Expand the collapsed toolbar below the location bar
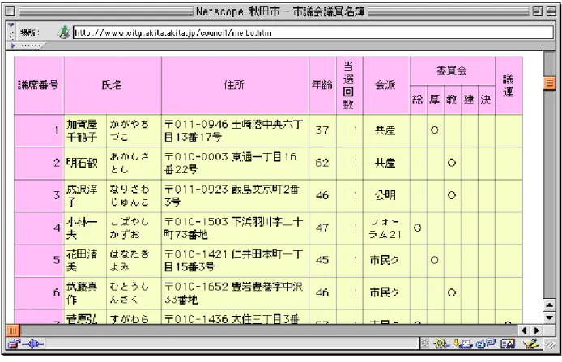Screen dimensions: 562x362 click(x=13, y=45)
